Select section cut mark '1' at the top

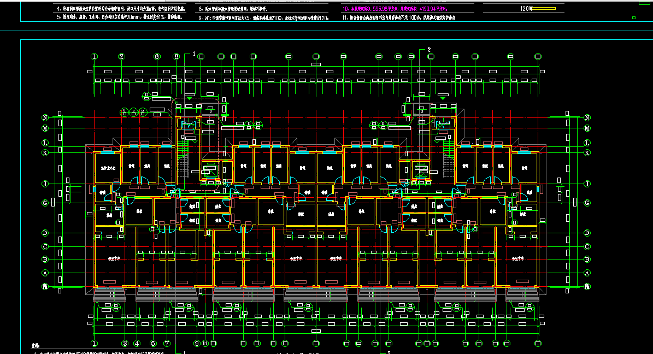tap(193, 54)
